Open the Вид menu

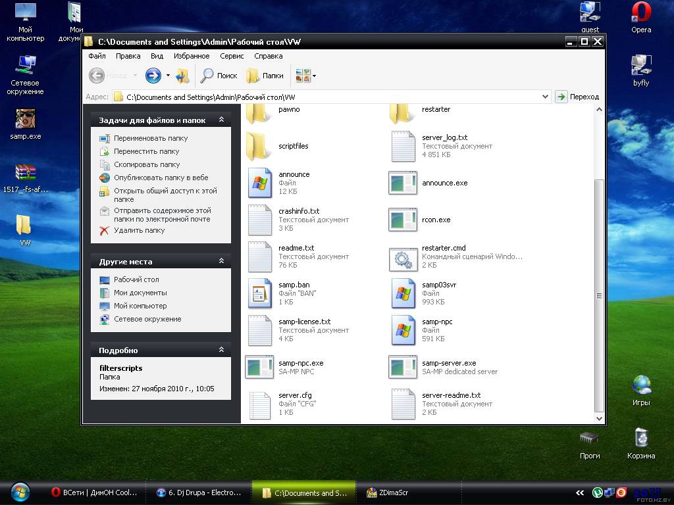(157, 56)
